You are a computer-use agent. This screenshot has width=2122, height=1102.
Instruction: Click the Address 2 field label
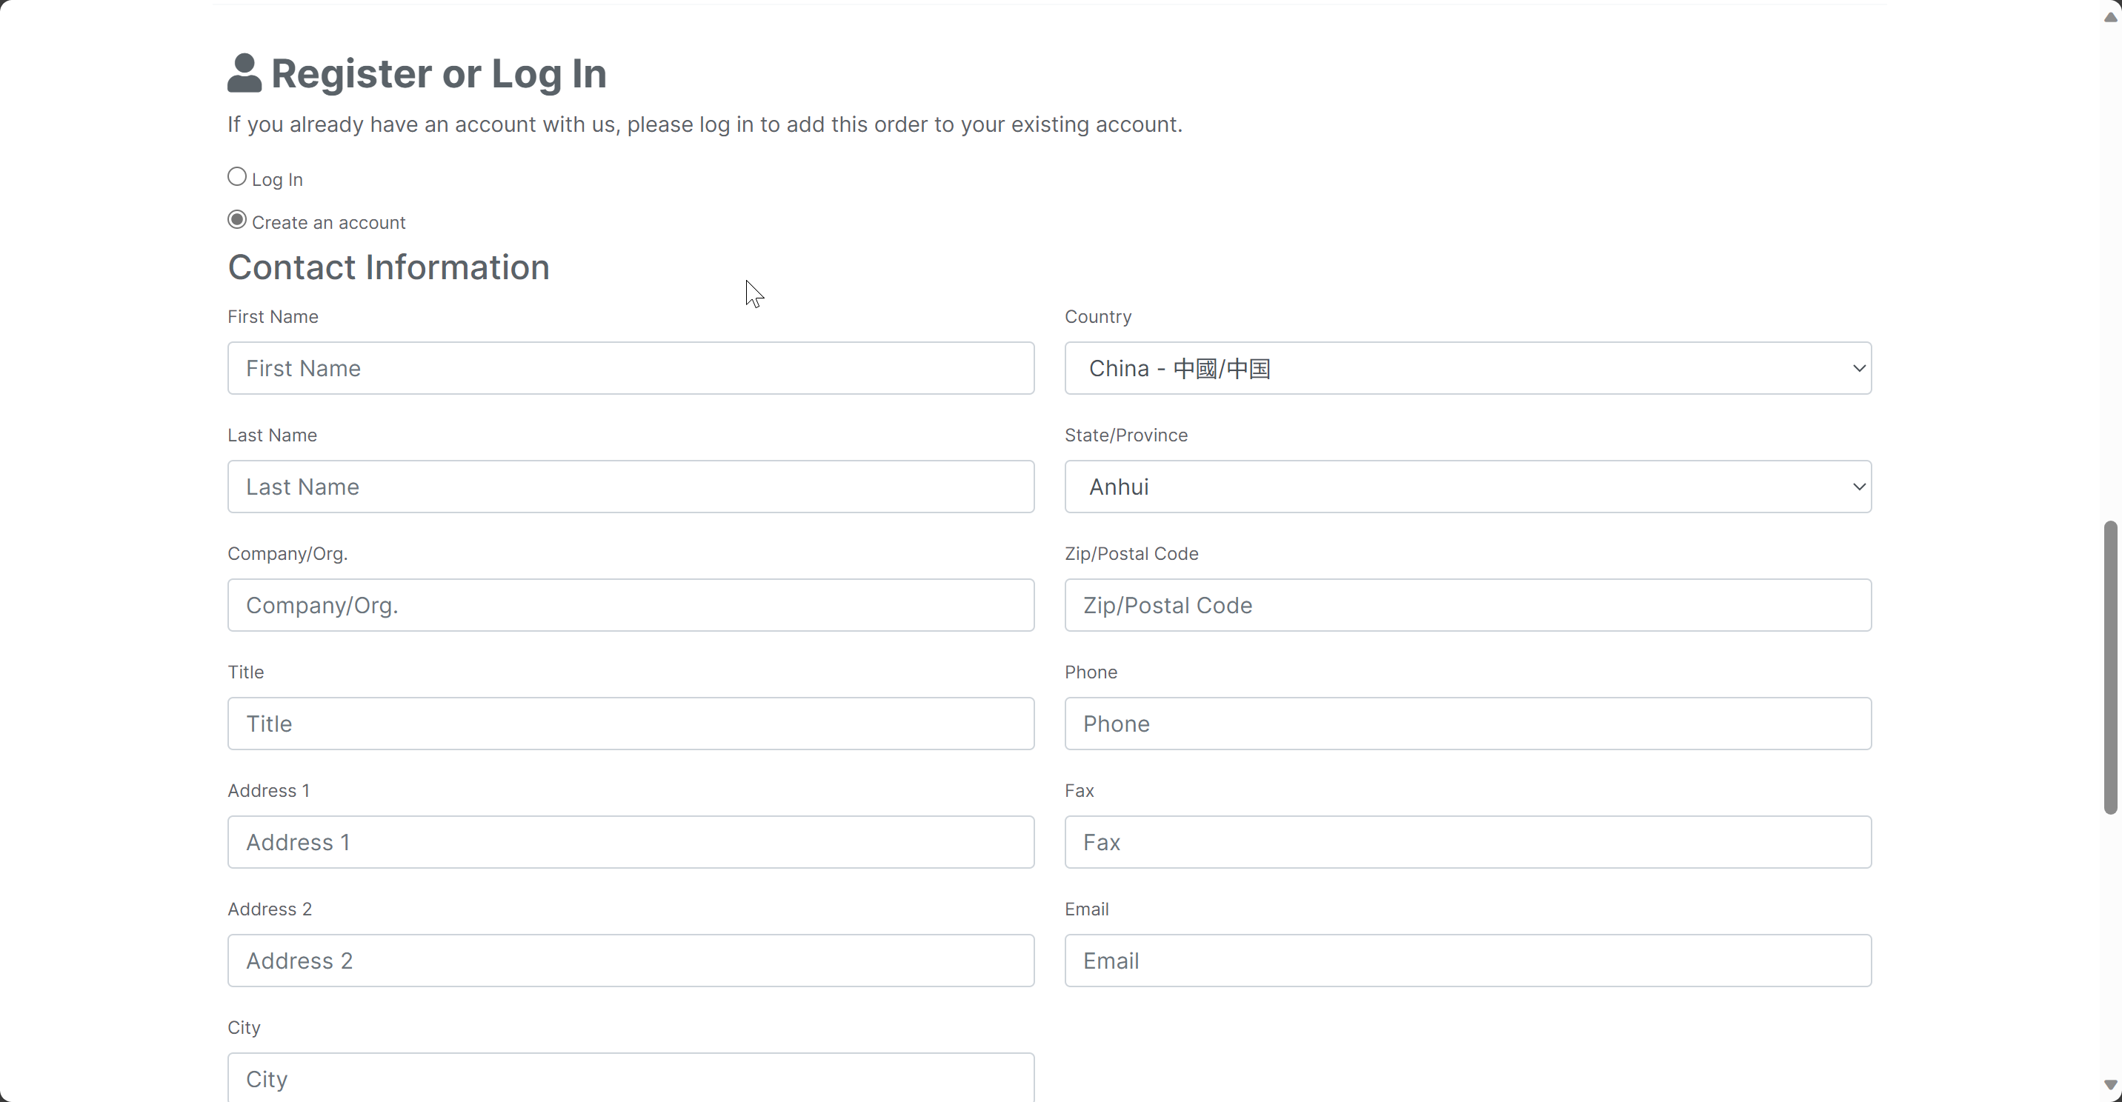pyautogui.click(x=270, y=909)
